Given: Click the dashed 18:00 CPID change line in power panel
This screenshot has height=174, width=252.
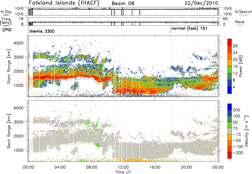Looking at the screenshot, I should point(171,66).
